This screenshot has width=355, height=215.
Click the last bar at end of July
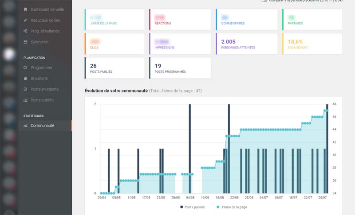[x=327, y=149]
